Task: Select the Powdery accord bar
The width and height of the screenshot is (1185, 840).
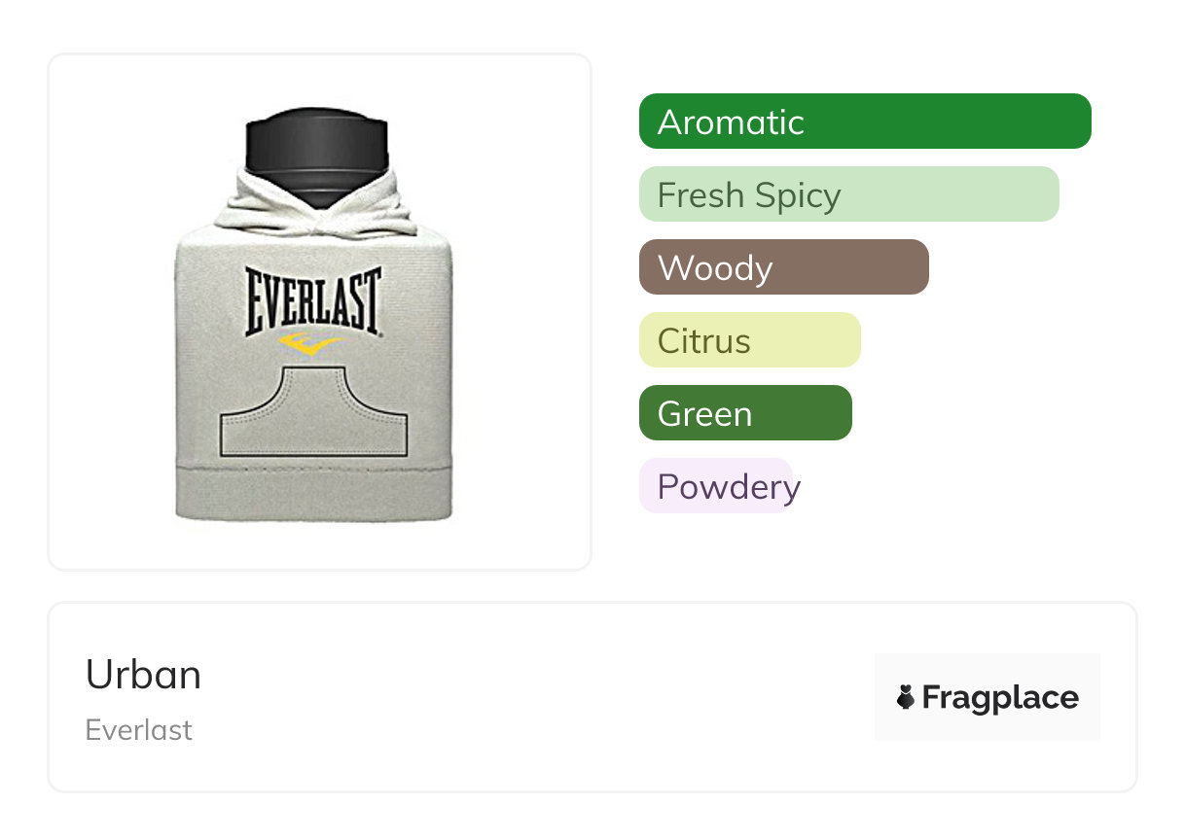Action: click(717, 486)
